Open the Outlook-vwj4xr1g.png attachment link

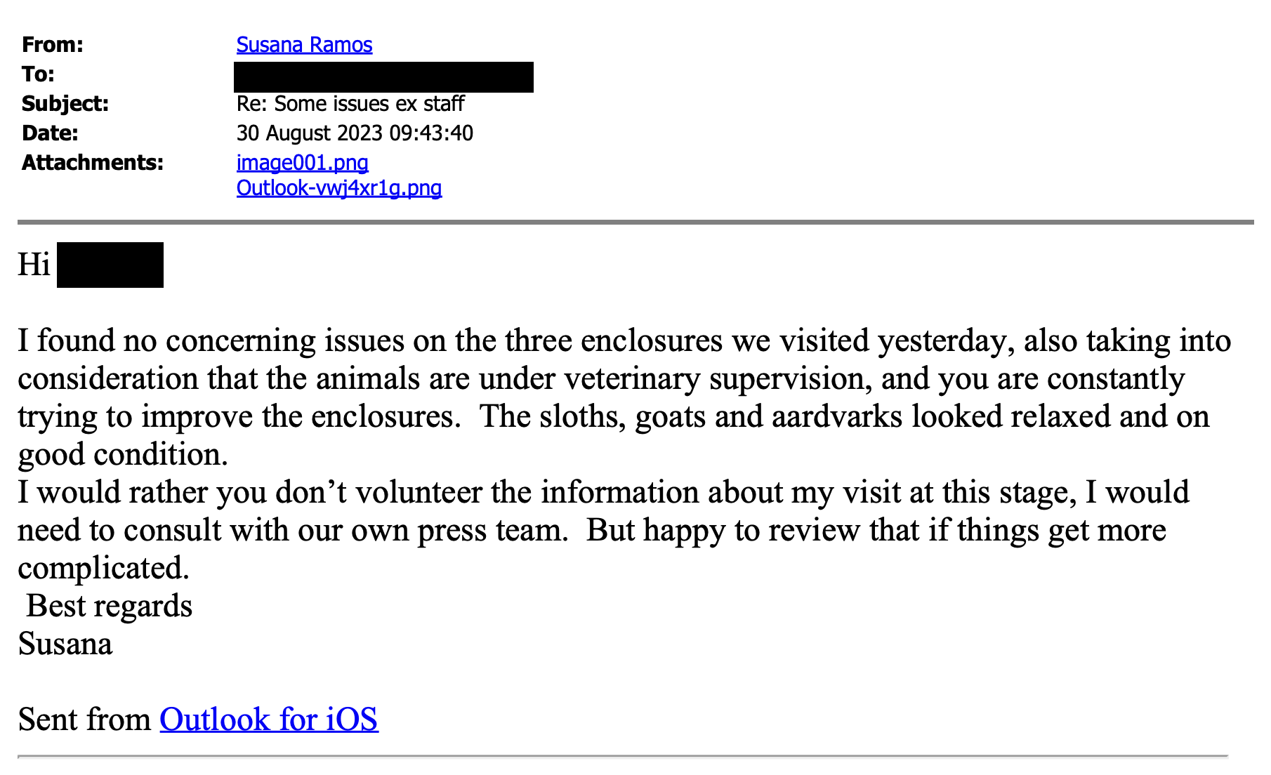[x=339, y=188]
